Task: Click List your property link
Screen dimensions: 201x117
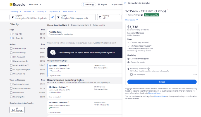Action: point(116,4)
